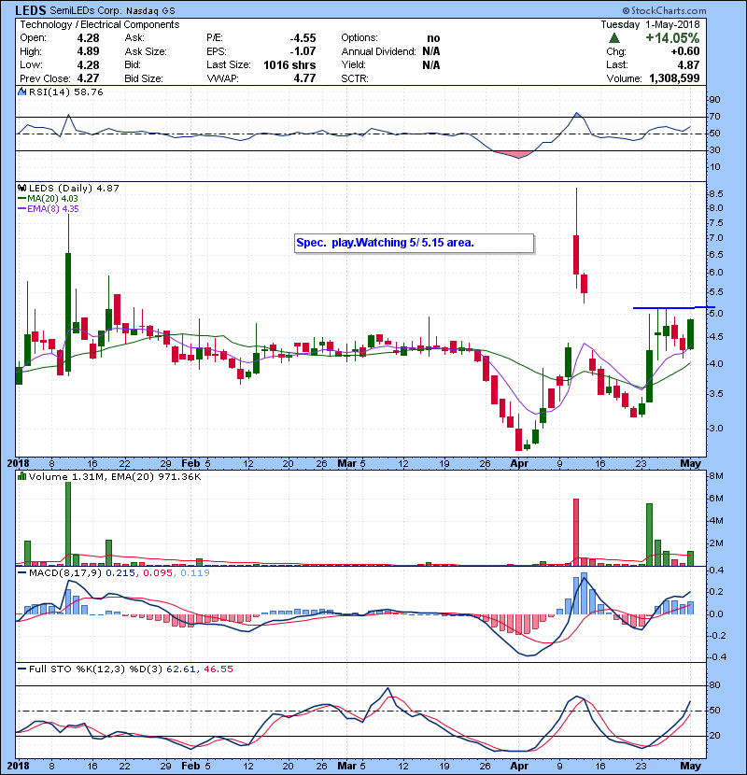Click the Bid Size label

pos(144,78)
